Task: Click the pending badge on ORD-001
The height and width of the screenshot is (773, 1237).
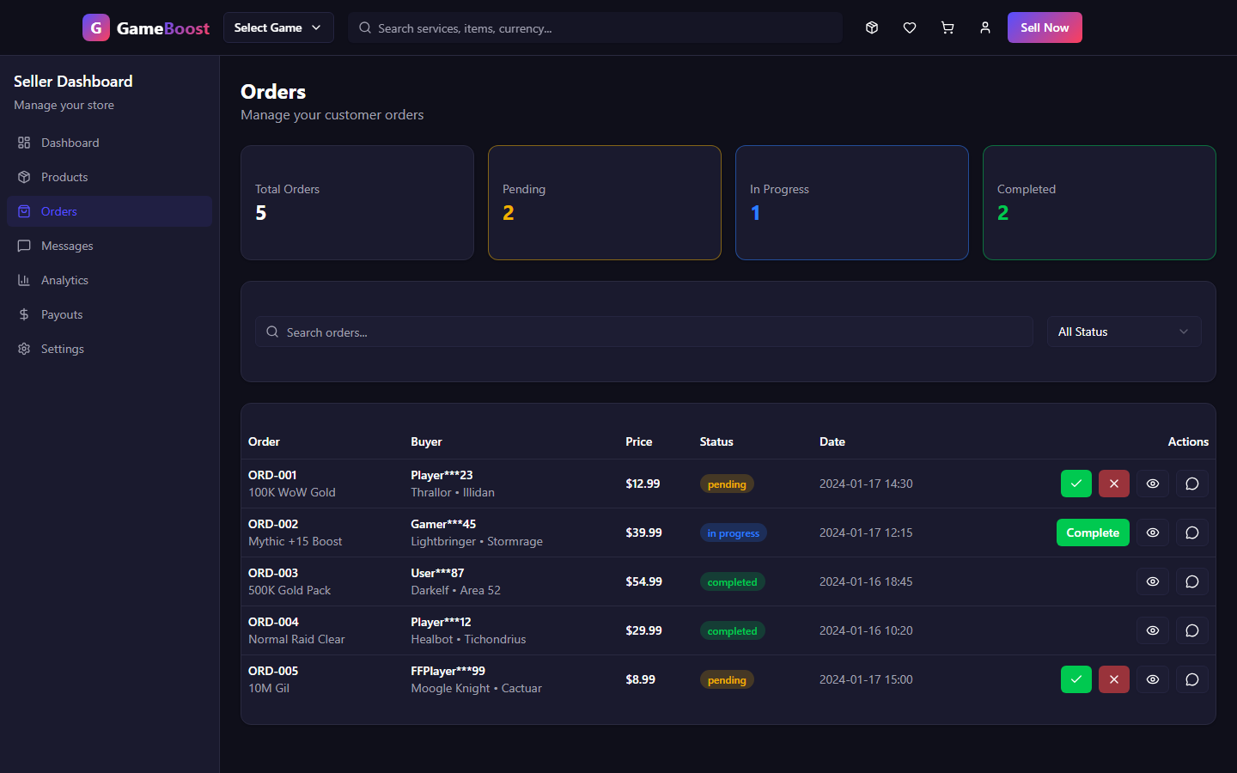Action: point(727,484)
